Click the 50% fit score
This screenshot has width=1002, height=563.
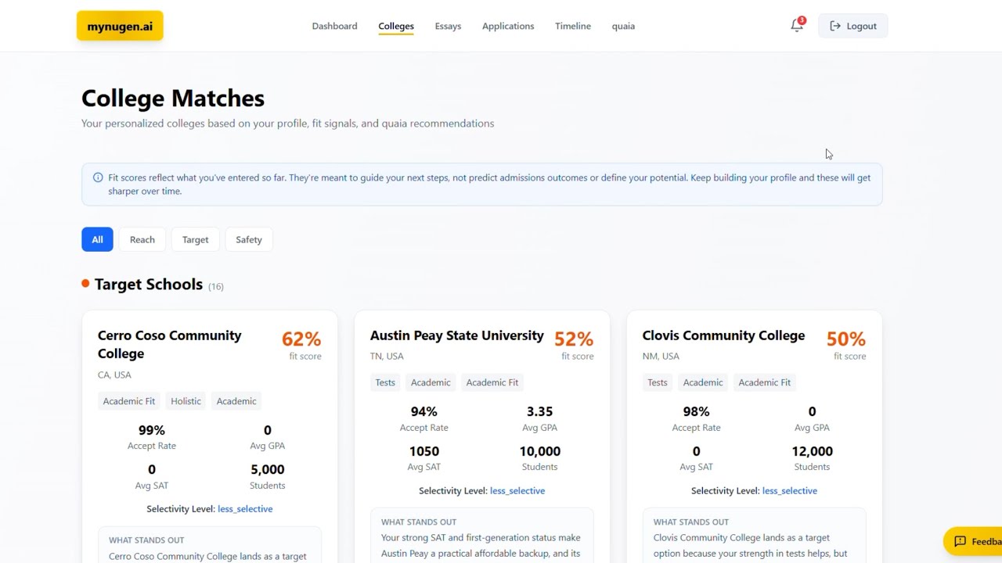click(x=846, y=339)
